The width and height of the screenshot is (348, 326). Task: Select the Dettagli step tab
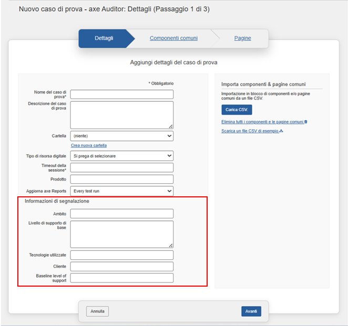pos(104,38)
